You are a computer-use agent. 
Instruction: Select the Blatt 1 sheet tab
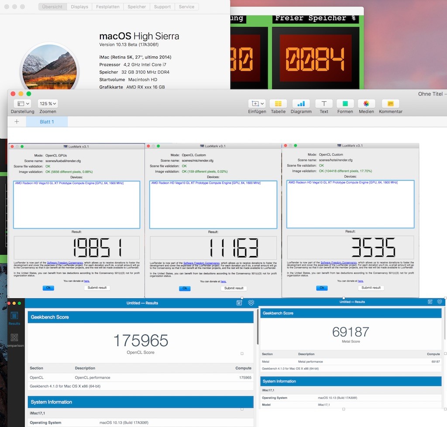pos(47,122)
